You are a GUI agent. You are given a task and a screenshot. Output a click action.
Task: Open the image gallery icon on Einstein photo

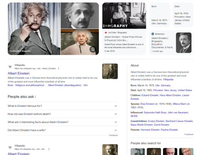point(93,49)
